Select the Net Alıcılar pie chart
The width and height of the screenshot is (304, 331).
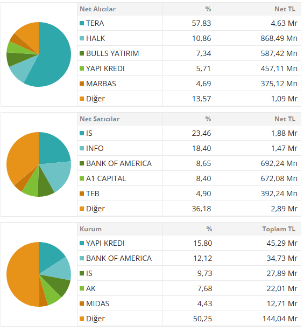pyautogui.click(x=39, y=54)
